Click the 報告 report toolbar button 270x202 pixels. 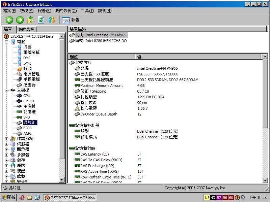[71, 20]
